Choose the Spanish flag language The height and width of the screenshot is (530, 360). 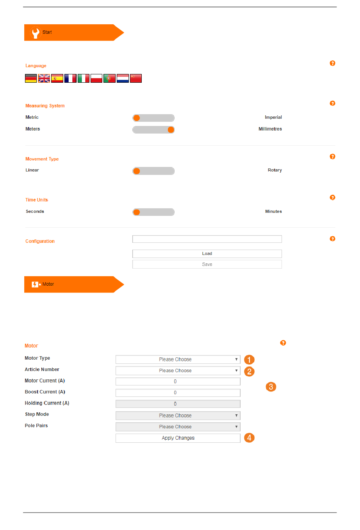click(57, 79)
